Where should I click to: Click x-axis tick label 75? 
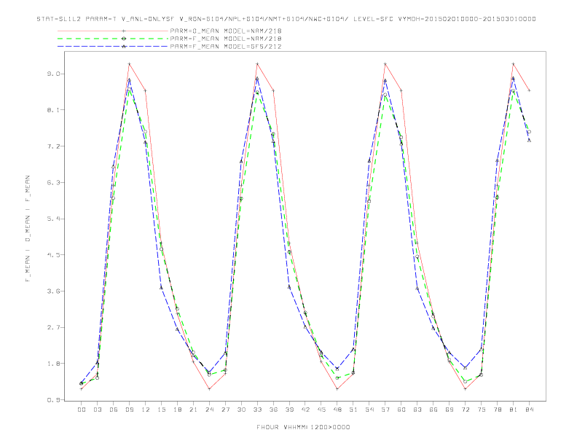click(482, 410)
